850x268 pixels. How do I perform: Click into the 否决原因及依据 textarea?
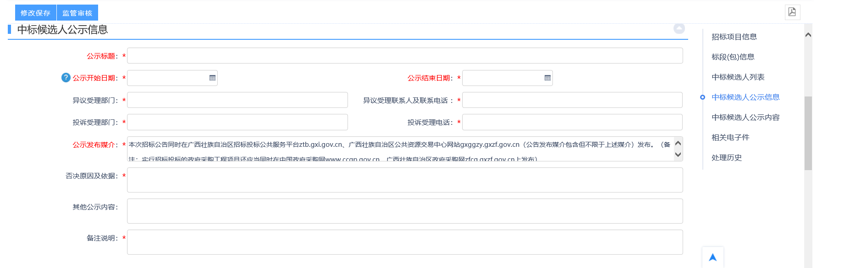(404, 180)
